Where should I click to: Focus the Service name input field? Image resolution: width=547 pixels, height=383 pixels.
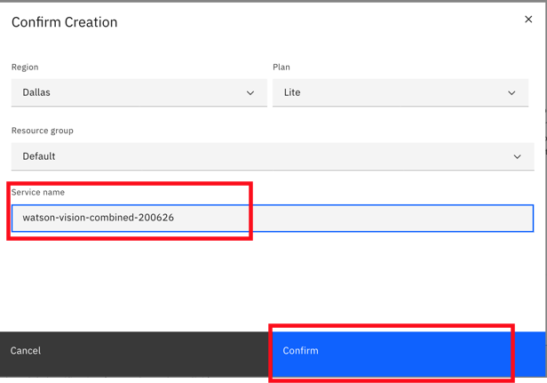273,219
